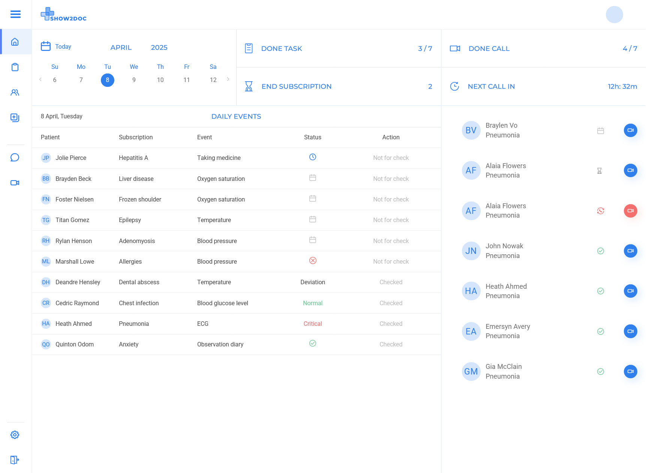Open the patients group sidebar icon

[15, 93]
